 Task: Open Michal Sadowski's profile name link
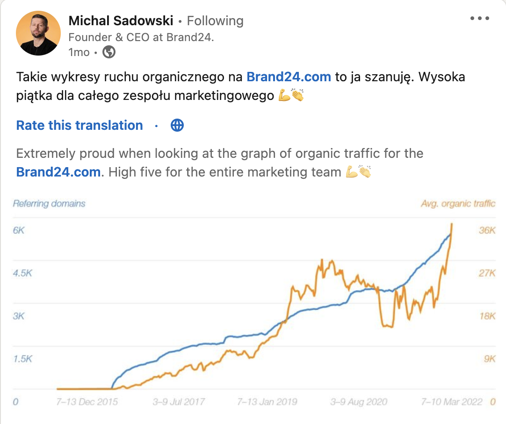(x=121, y=21)
